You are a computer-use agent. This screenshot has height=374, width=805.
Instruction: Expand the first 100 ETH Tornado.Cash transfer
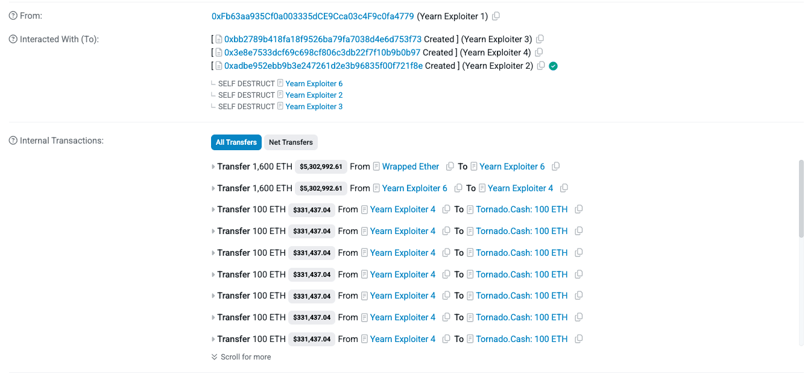click(213, 209)
